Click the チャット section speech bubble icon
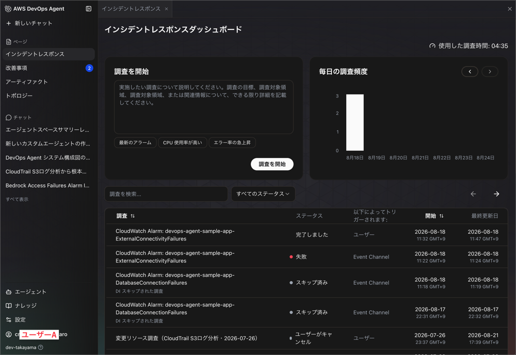This screenshot has width=516, height=355. tap(9, 118)
